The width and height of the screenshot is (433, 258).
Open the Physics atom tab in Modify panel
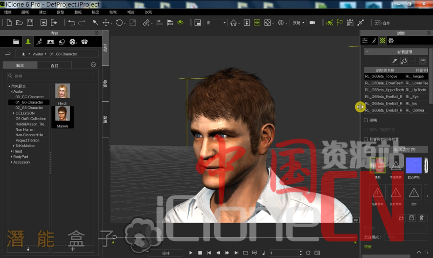tap(391, 41)
